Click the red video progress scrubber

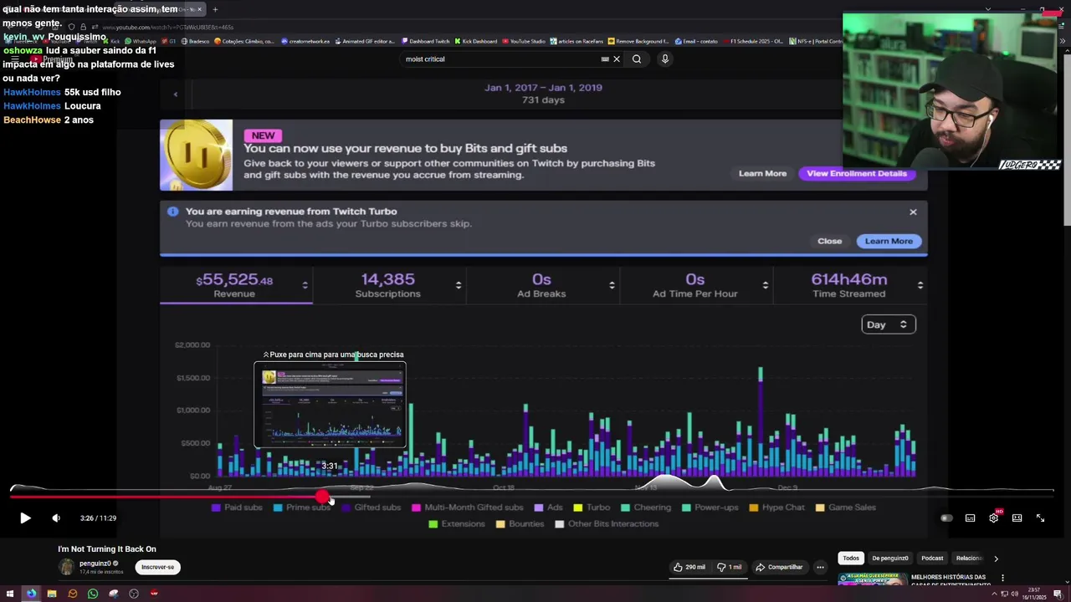point(322,497)
